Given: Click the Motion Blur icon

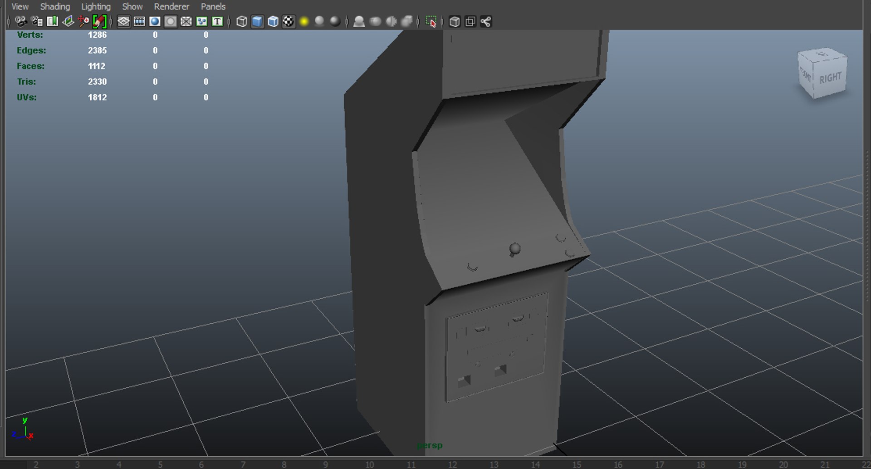Looking at the screenshot, I should click(375, 21).
